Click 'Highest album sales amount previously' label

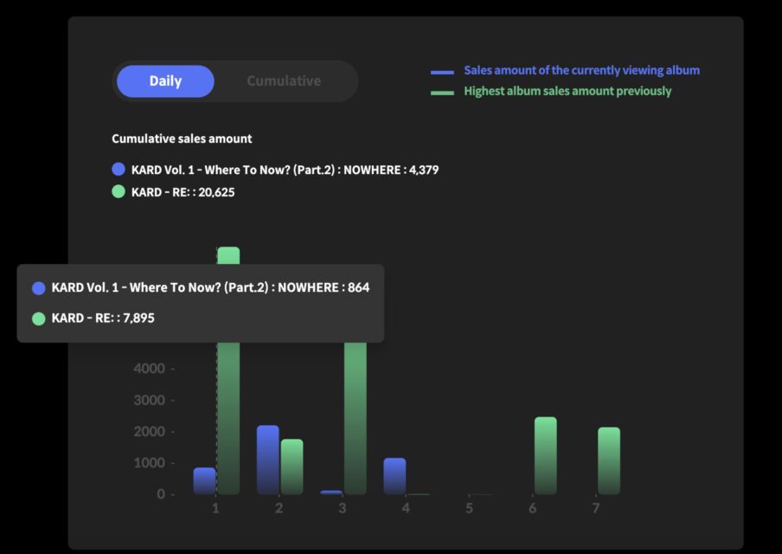tap(567, 91)
